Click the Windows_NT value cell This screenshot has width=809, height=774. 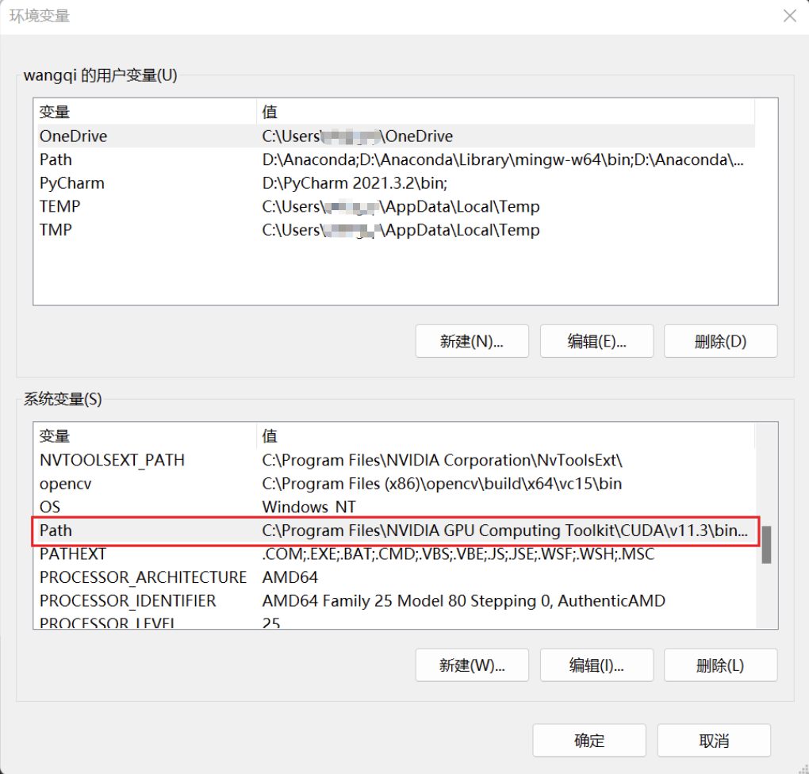[309, 507]
